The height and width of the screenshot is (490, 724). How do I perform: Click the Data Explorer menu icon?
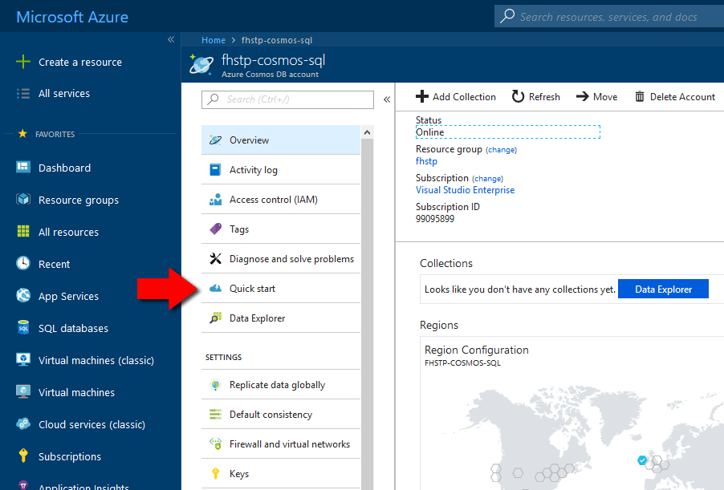(x=215, y=318)
